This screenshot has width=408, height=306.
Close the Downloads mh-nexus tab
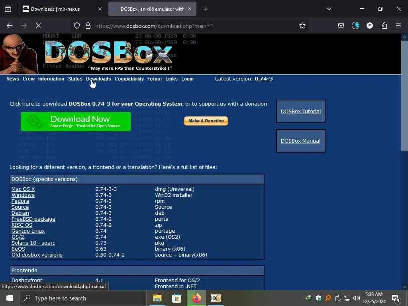(x=100, y=9)
